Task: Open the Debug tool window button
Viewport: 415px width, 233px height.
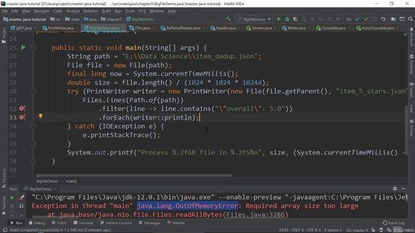Action: 37,223
